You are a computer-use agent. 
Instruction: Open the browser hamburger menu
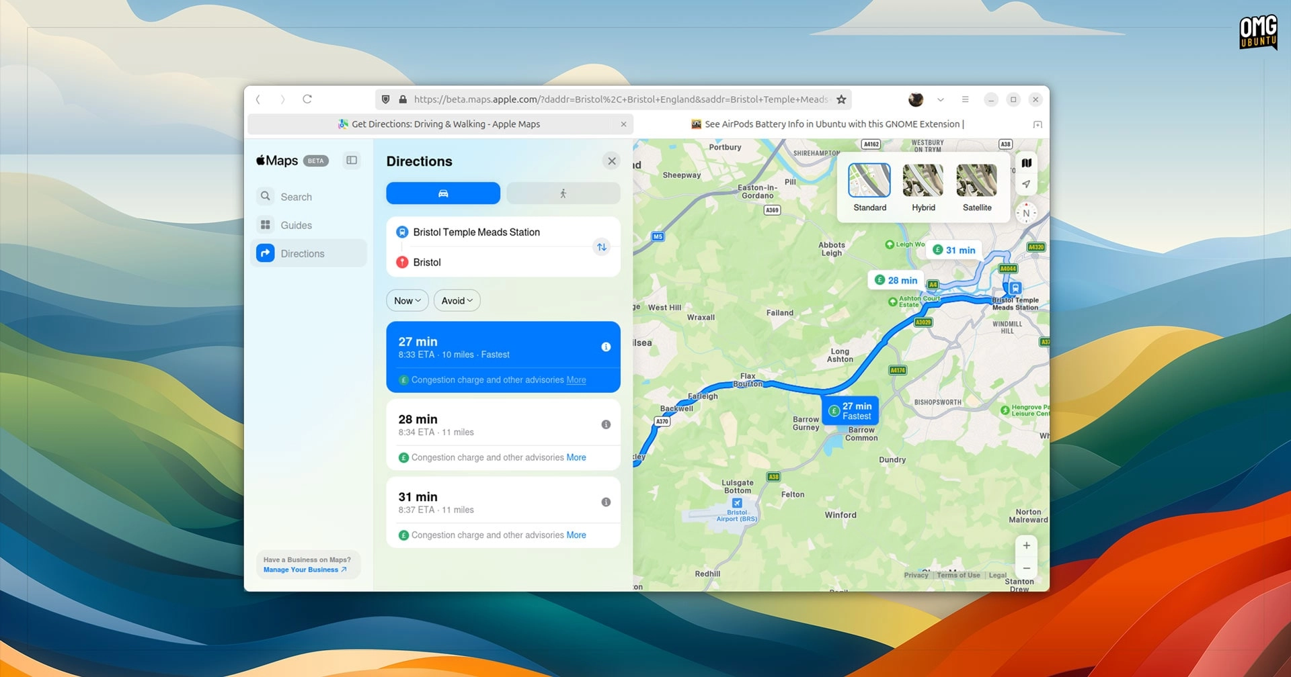tap(965, 99)
